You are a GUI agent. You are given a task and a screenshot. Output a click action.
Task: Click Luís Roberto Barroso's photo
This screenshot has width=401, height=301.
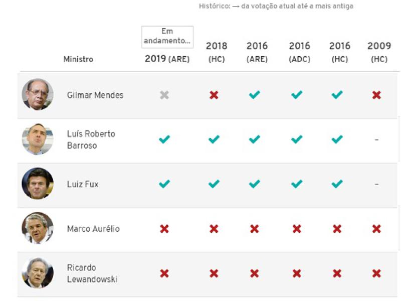point(38,139)
